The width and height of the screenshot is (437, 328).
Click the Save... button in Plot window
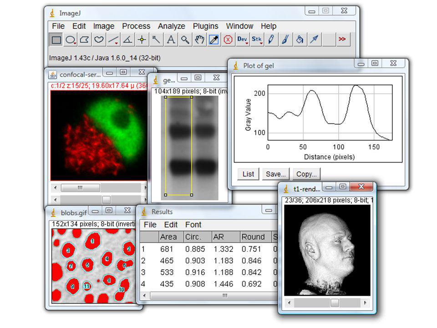276,174
